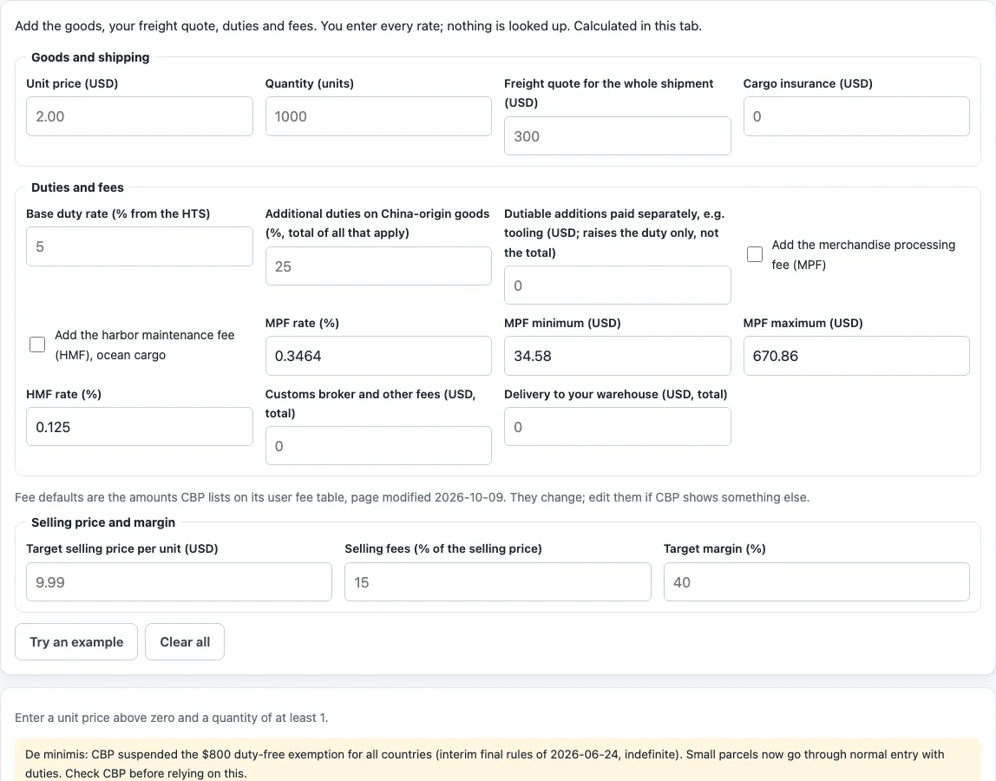Click Target selling price per unit field
996x781 pixels.
(x=179, y=582)
